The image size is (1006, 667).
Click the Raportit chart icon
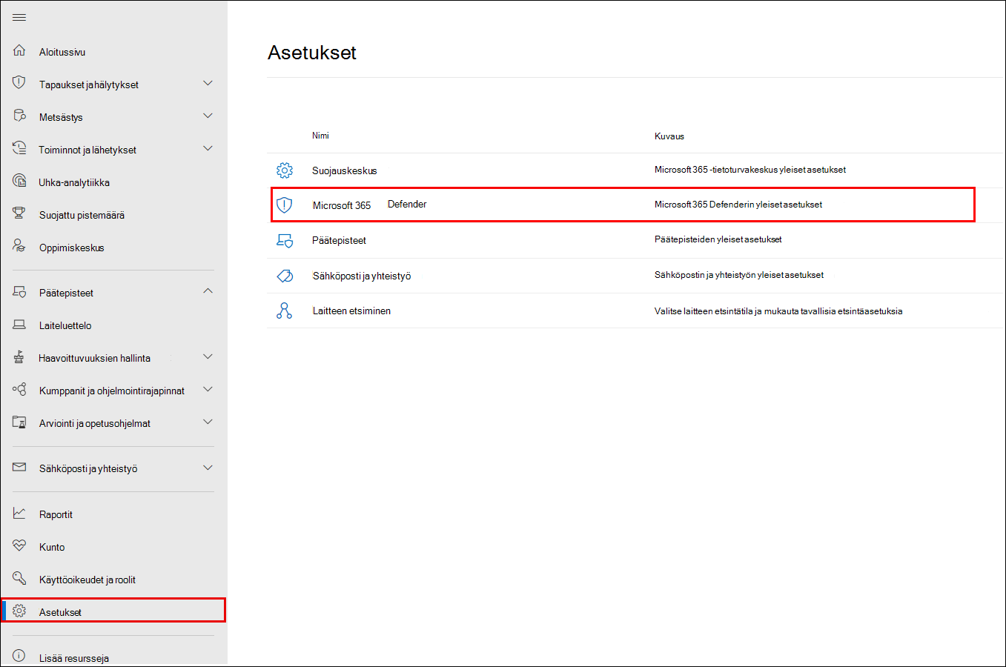coord(19,513)
